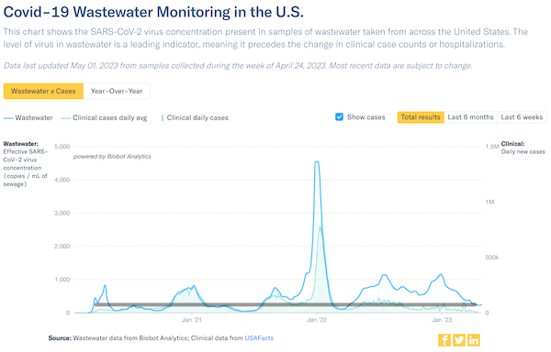Screen dimensions: 551x352
Task: Click the Jan '23 axis label
Action: pos(442,320)
